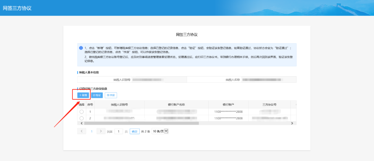
Task: Click bank account cell in row 1
Action: pyautogui.click(x=229, y=111)
